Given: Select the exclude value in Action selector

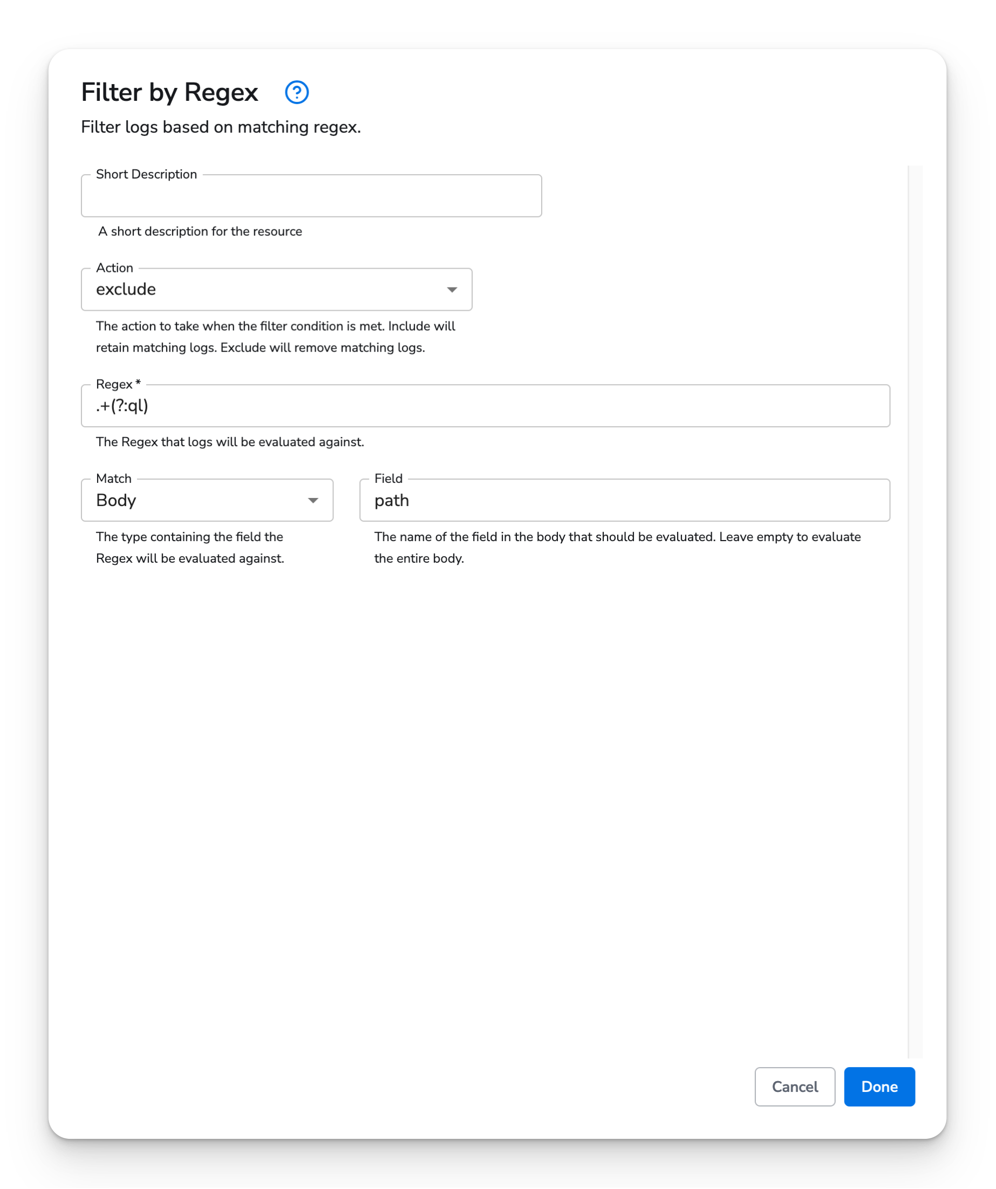Looking at the screenshot, I should click(276, 289).
